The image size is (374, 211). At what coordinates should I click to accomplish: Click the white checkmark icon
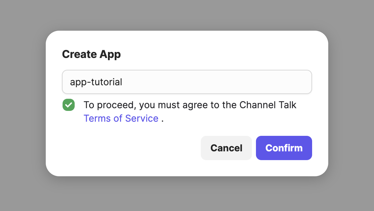tap(69, 105)
